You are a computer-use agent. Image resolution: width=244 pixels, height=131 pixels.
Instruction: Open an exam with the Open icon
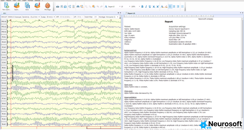tap(17, 6)
